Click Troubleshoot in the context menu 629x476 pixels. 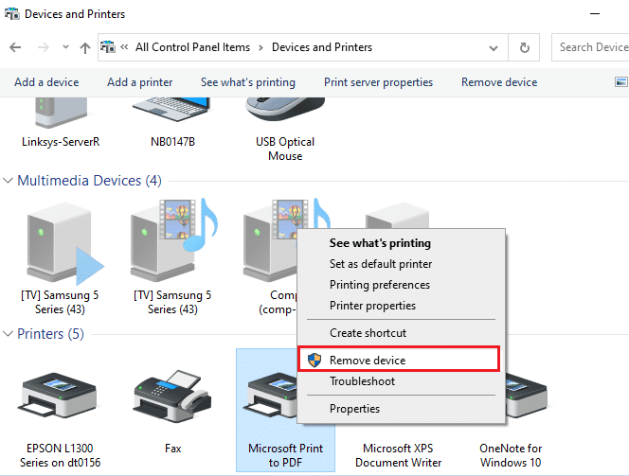tap(362, 381)
